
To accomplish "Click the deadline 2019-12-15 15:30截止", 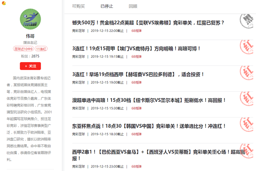I will [107, 108].
